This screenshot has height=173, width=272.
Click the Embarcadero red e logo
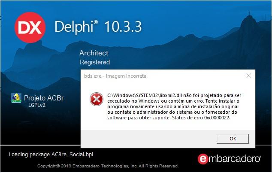coord(203,159)
